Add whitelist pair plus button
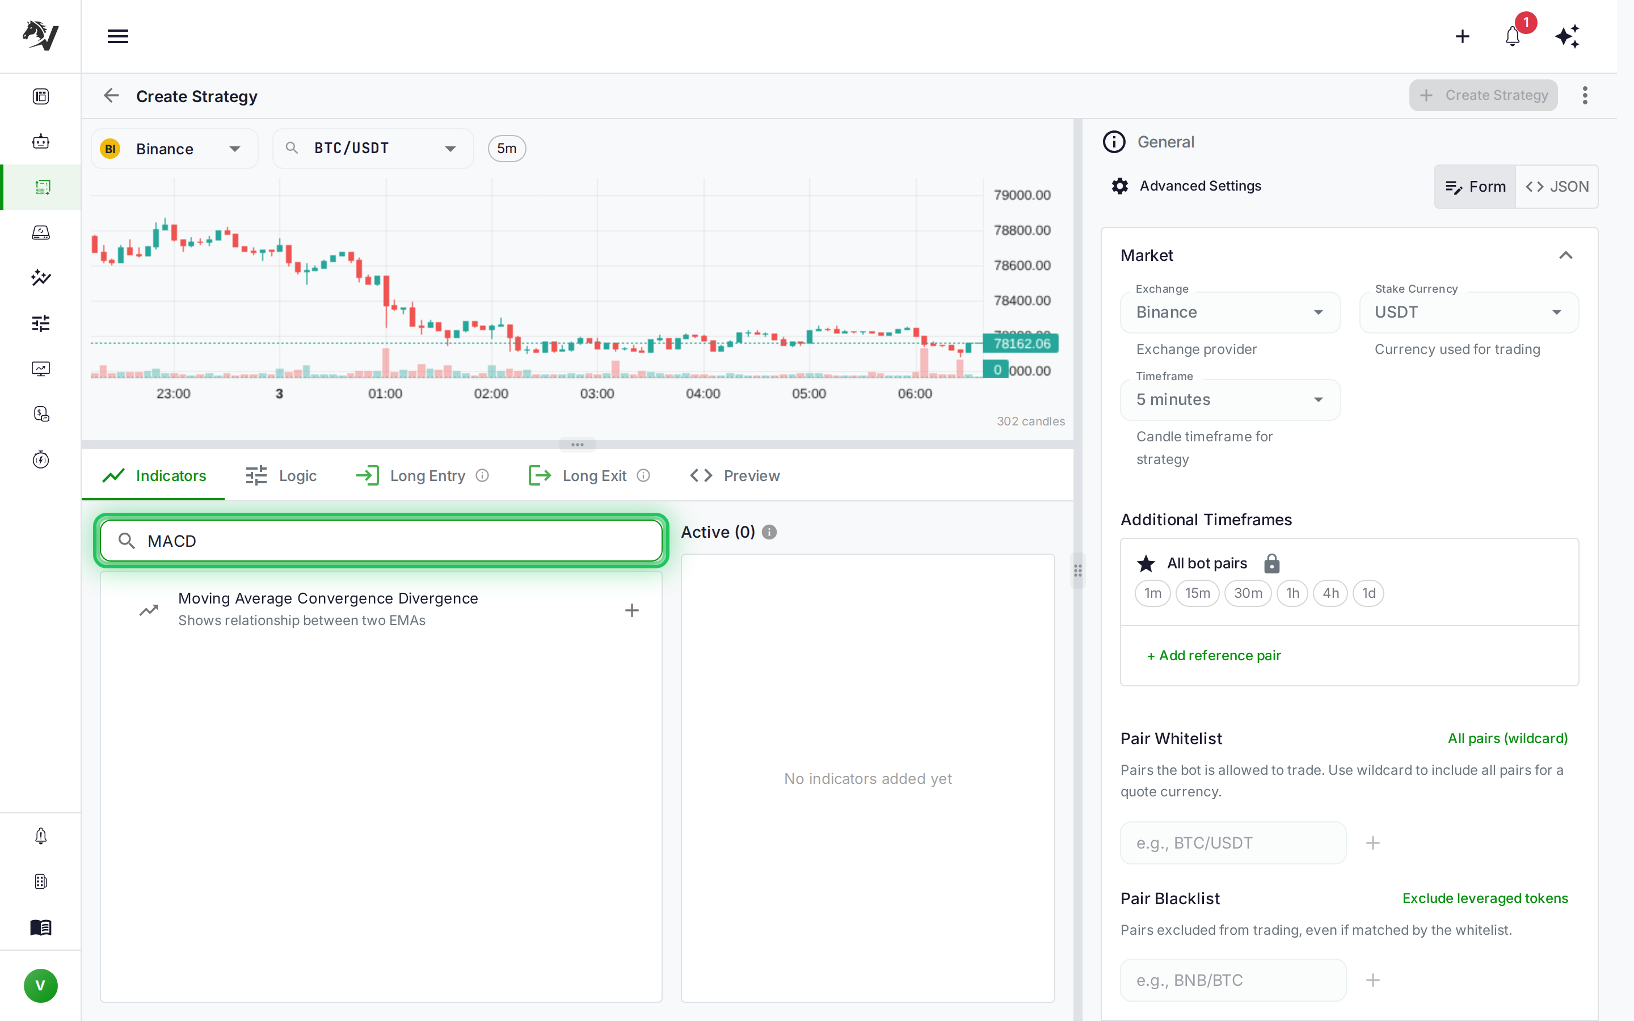The height and width of the screenshot is (1021, 1634). point(1372,843)
